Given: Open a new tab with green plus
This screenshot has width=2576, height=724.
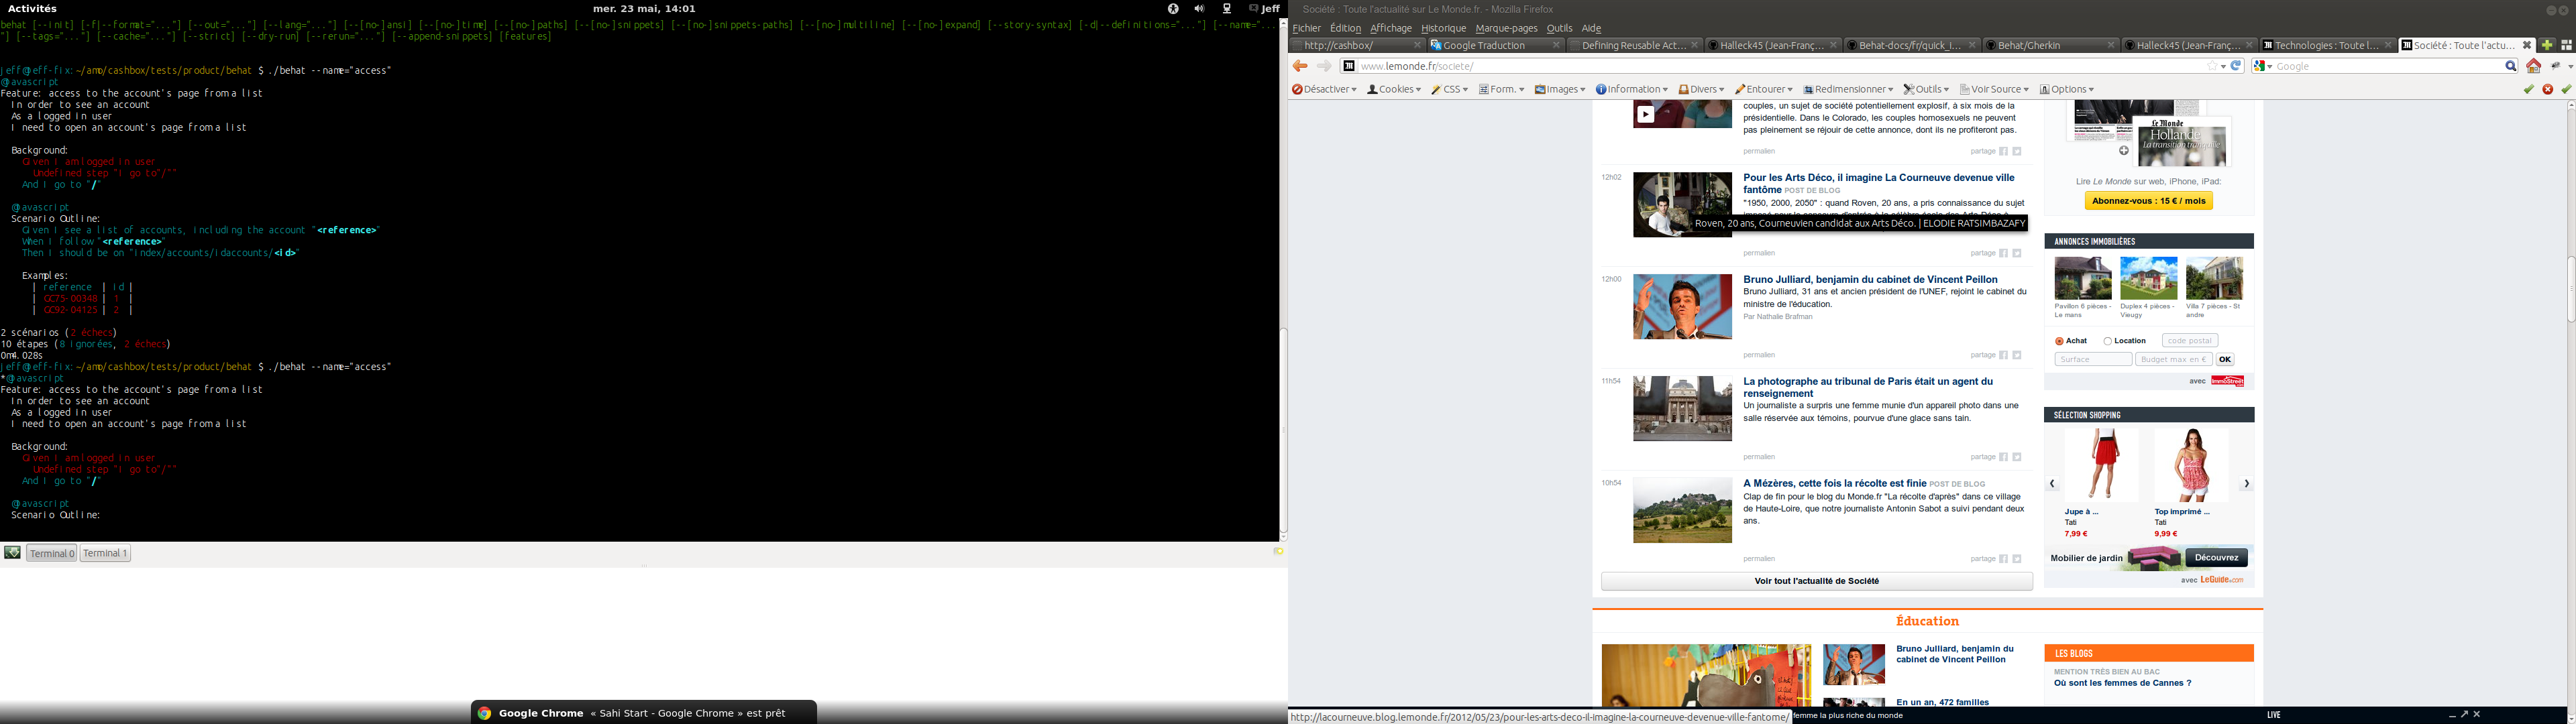Looking at the screenshot, I should click(x=2547, y=45).
